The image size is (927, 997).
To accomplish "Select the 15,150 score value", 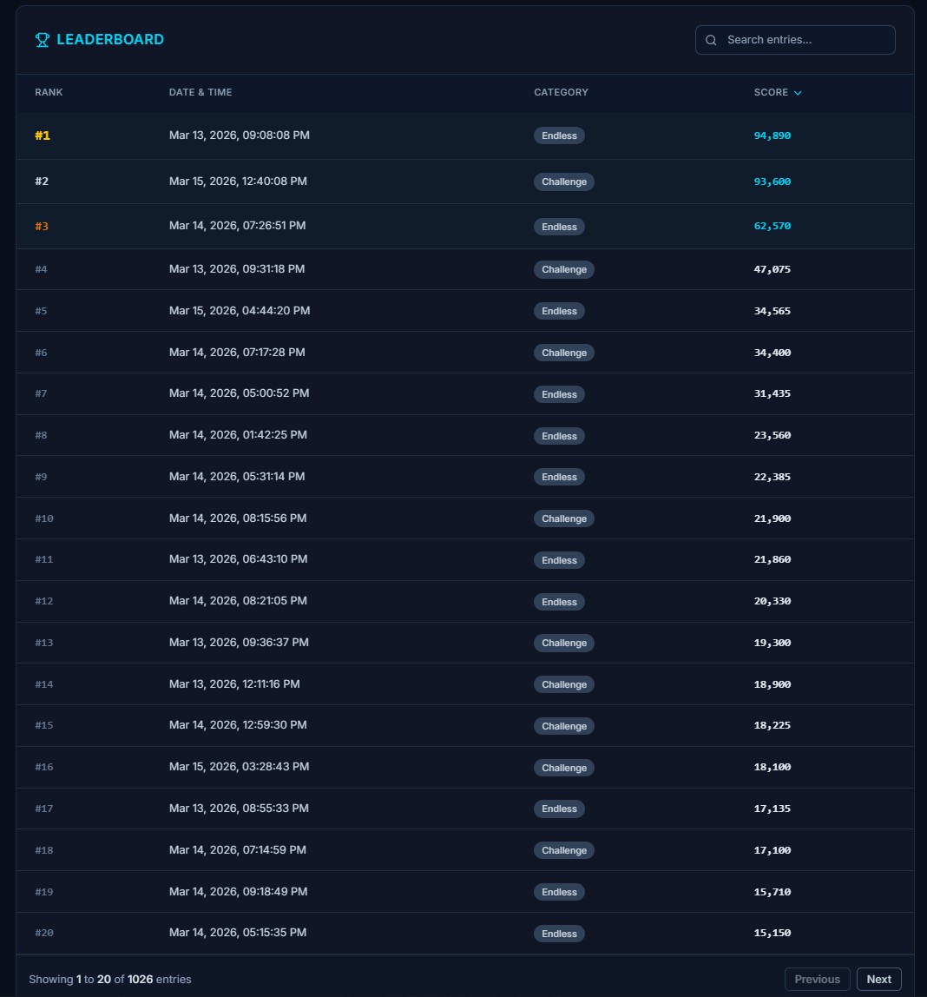I will (772, 933).
